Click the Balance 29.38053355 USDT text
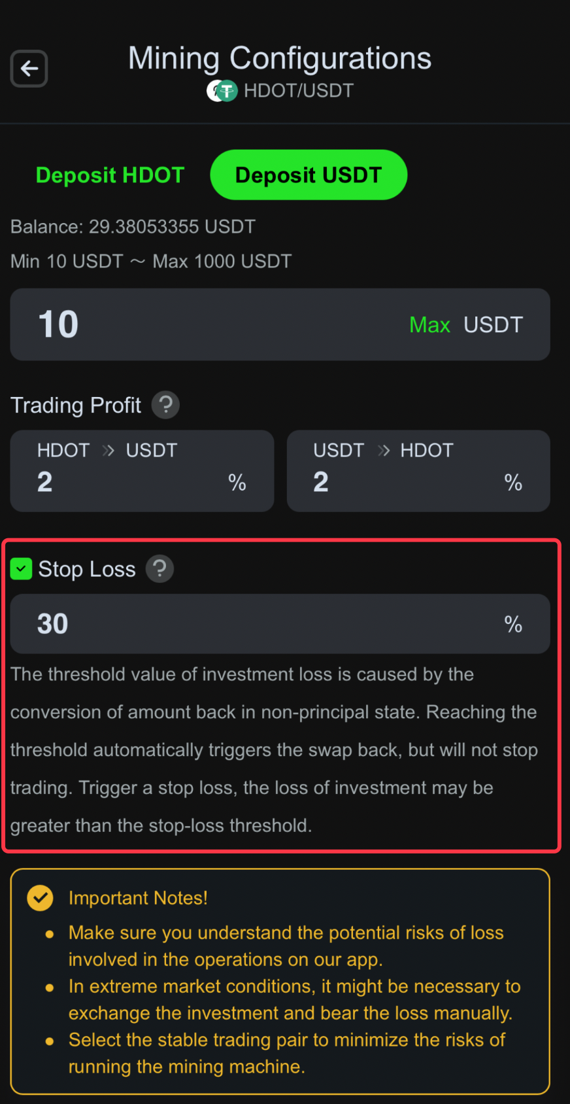570x1104 pixels. coord(133,227)
